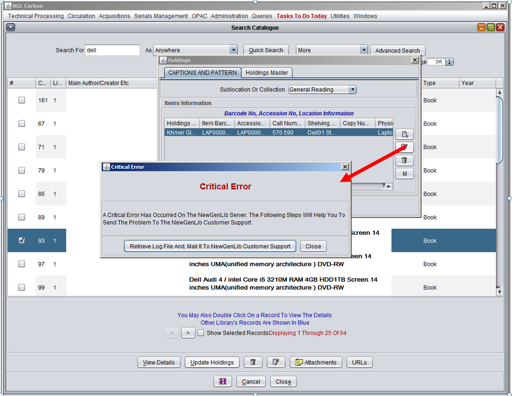Image resolution: width=512 pixels, height=396 pixels.
Task: Open the General Reading sublocation dropdown
Action: 353,89
